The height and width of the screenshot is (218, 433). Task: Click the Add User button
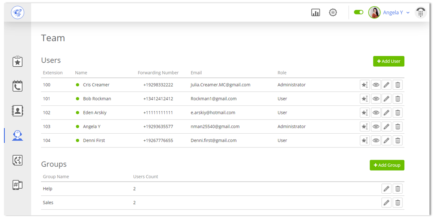coord(388,62)
